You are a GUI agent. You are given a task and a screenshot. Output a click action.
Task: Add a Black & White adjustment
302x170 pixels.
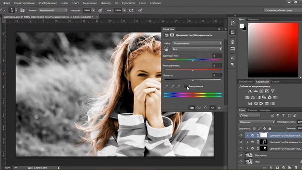[x=259, y=97]
